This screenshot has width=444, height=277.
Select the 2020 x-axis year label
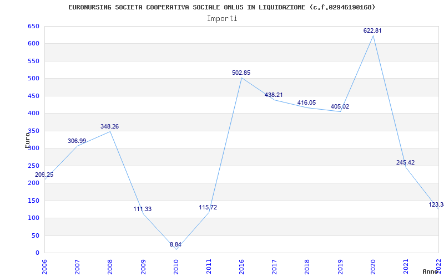(373, 266)
